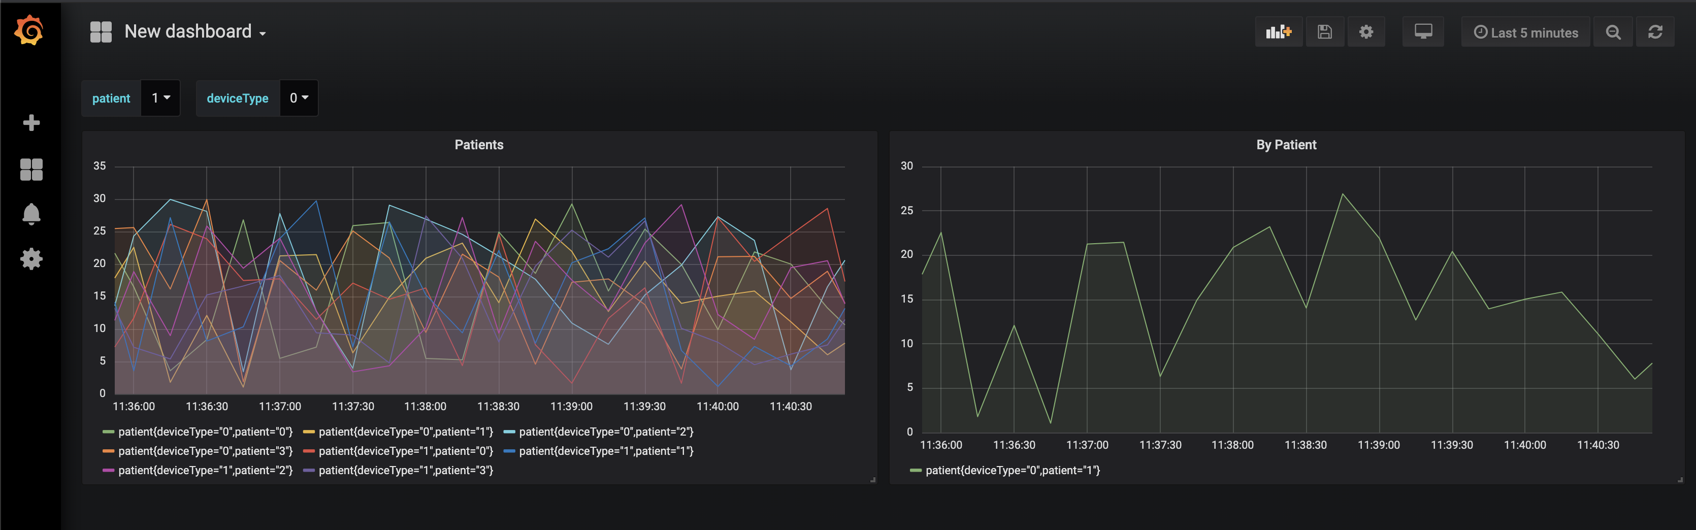
Task: Expand the deviceType variable dropdown
Action: (299, 98)
